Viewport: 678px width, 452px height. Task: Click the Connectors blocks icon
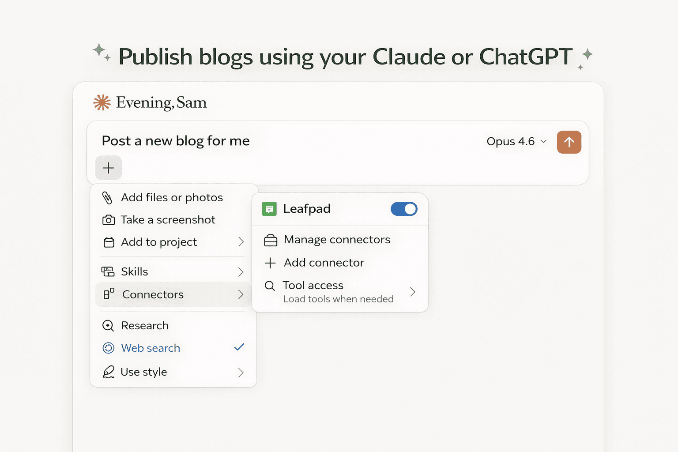tap(109, 294)
